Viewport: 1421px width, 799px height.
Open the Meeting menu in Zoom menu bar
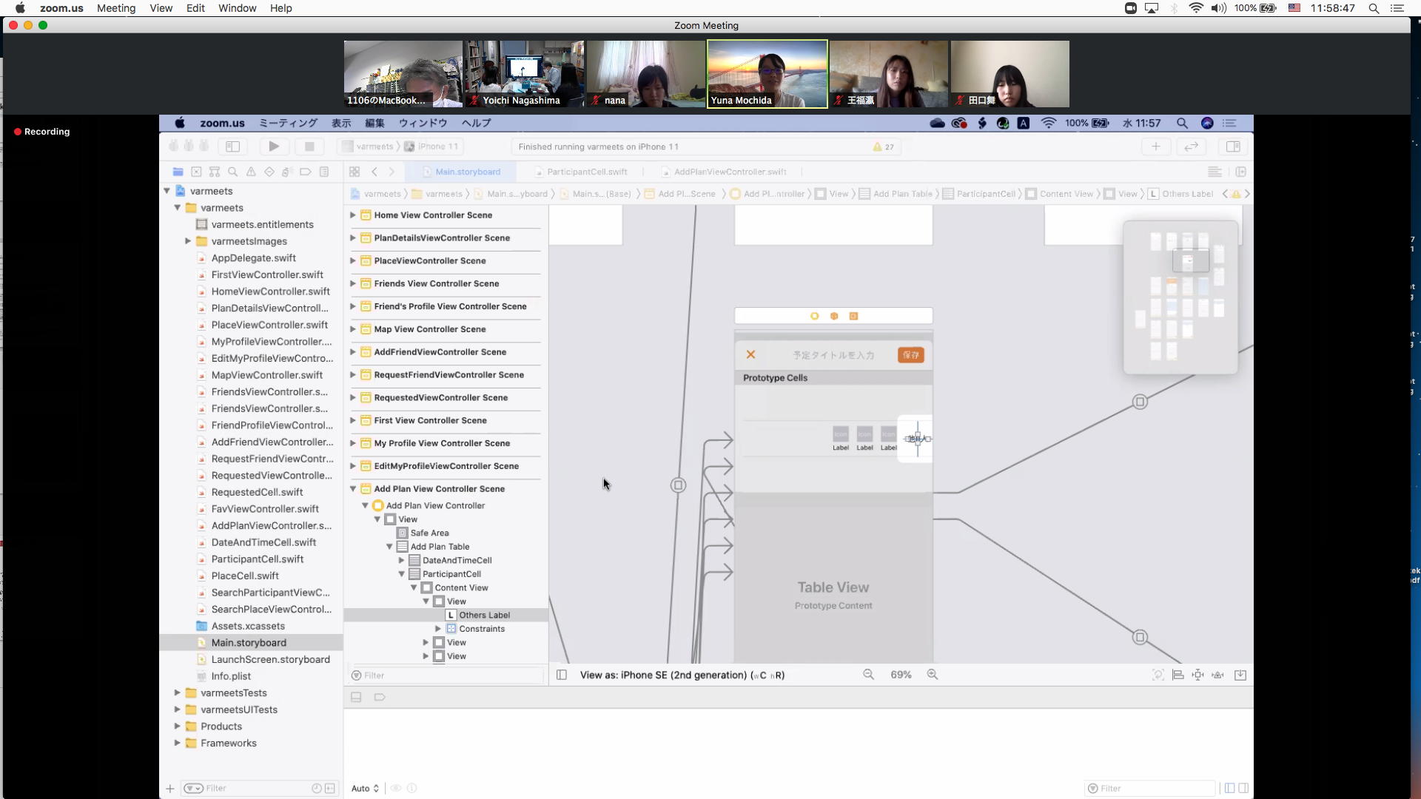point(116,8)
